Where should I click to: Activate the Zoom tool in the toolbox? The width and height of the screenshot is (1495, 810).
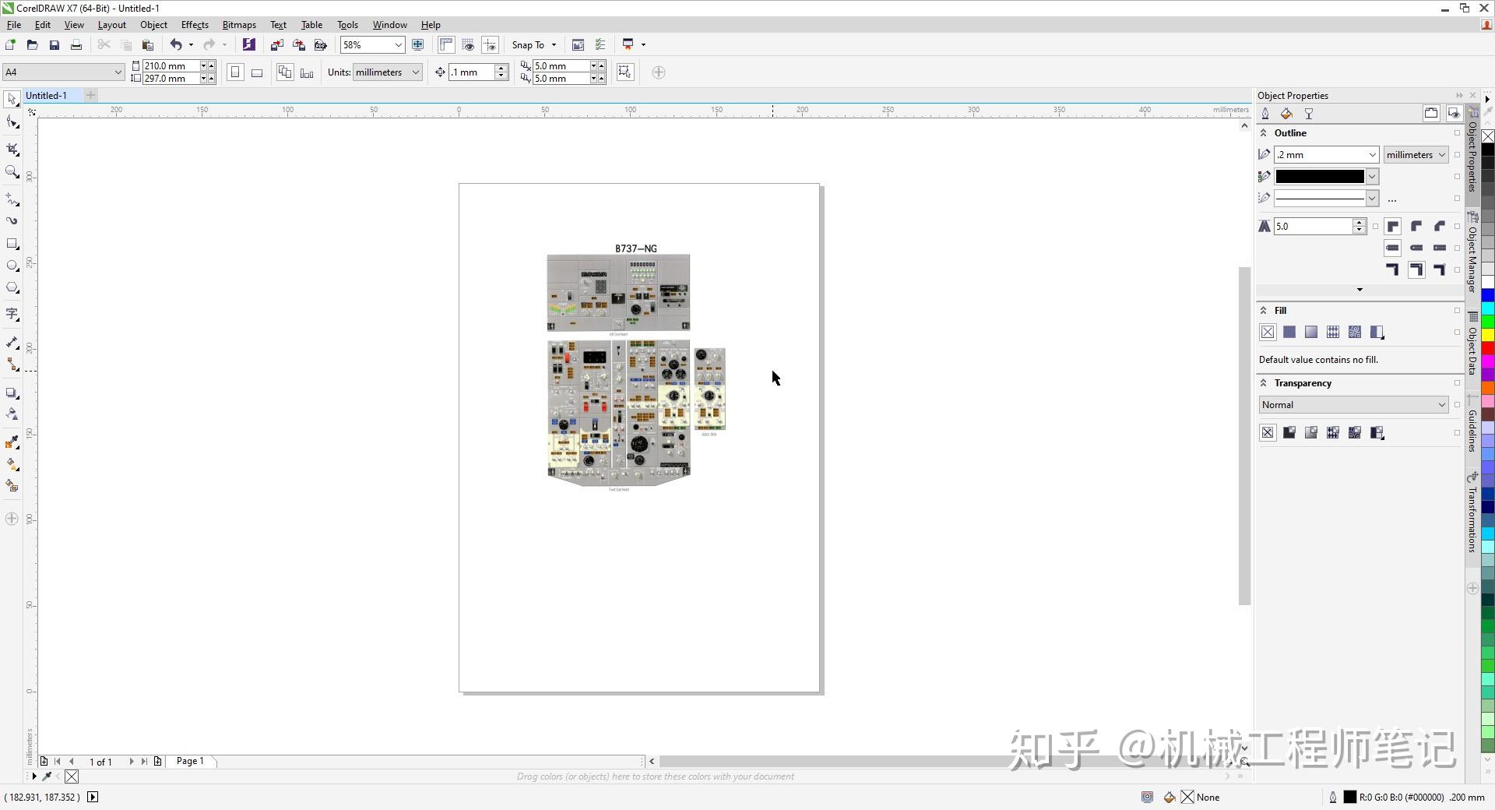click(x=12, y=172)
